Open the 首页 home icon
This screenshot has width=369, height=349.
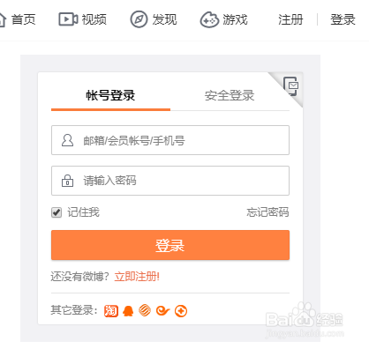coord(3,20)
